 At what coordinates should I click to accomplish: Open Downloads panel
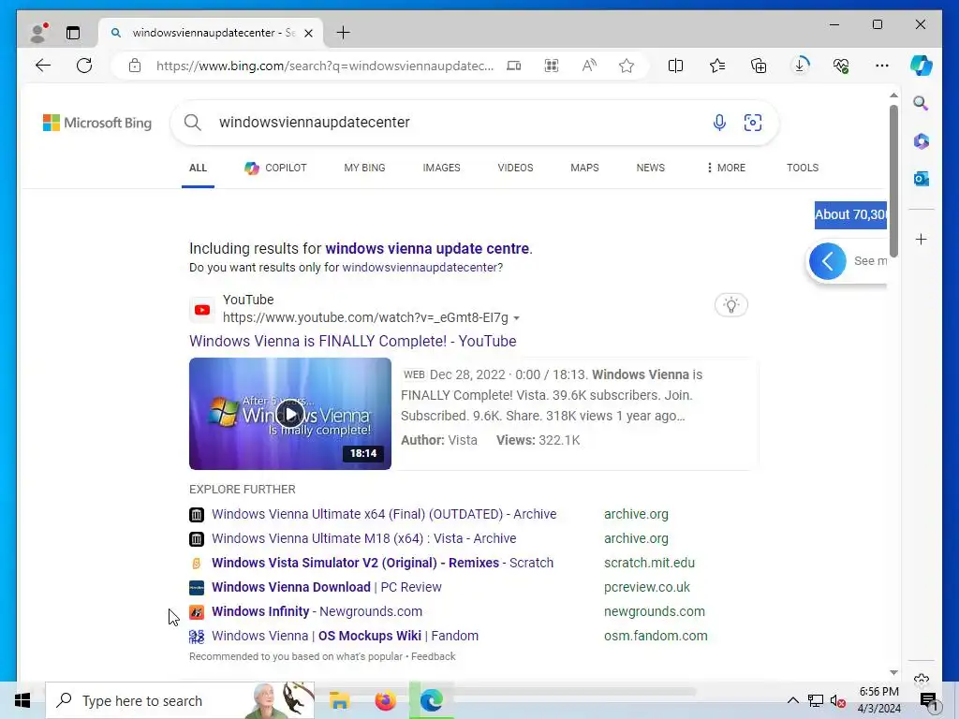click(x=800, y=66)
